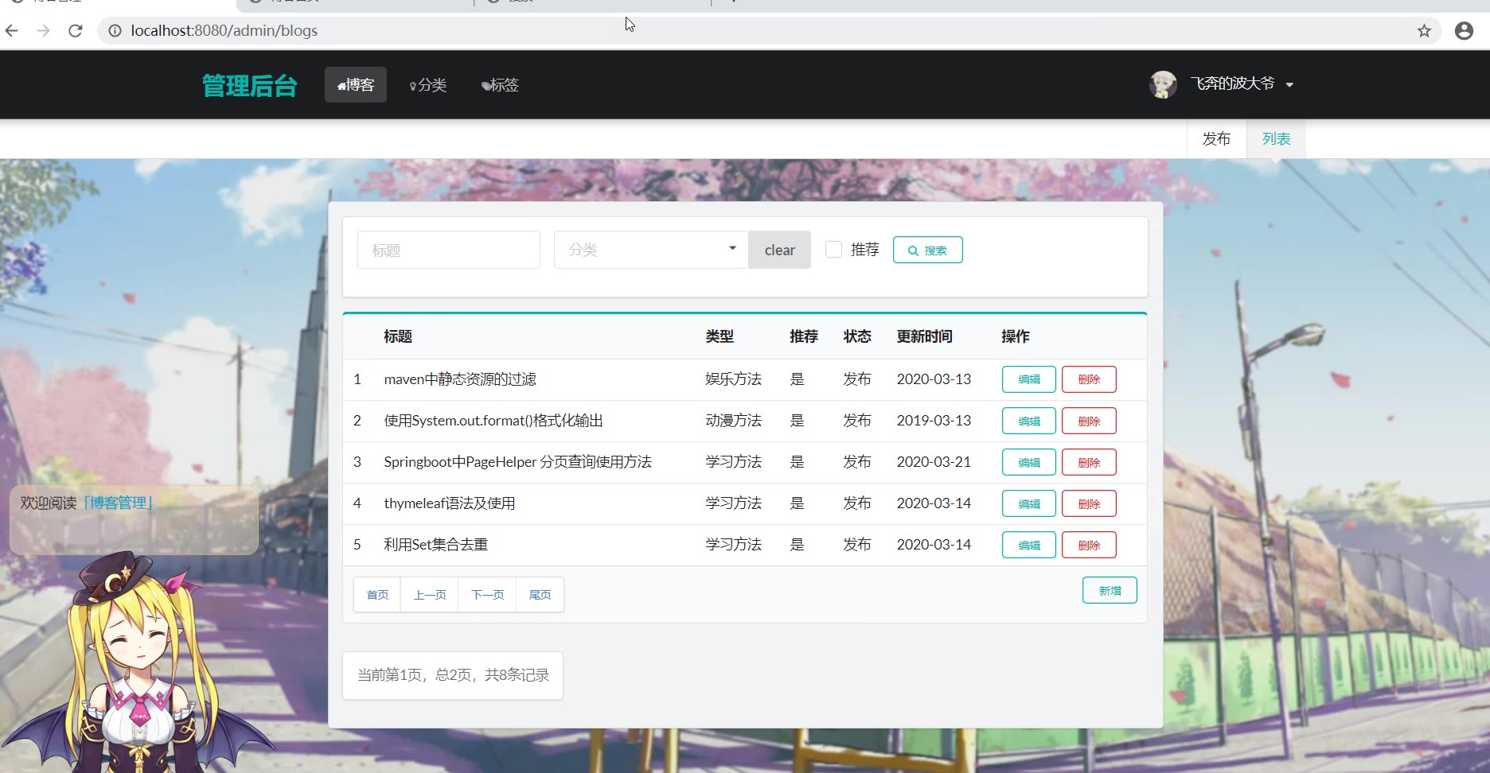The height and width of the screenshot is (773, 1490).
Task: Toggle the 推荐 checkbox
Action: click(833, 250)
